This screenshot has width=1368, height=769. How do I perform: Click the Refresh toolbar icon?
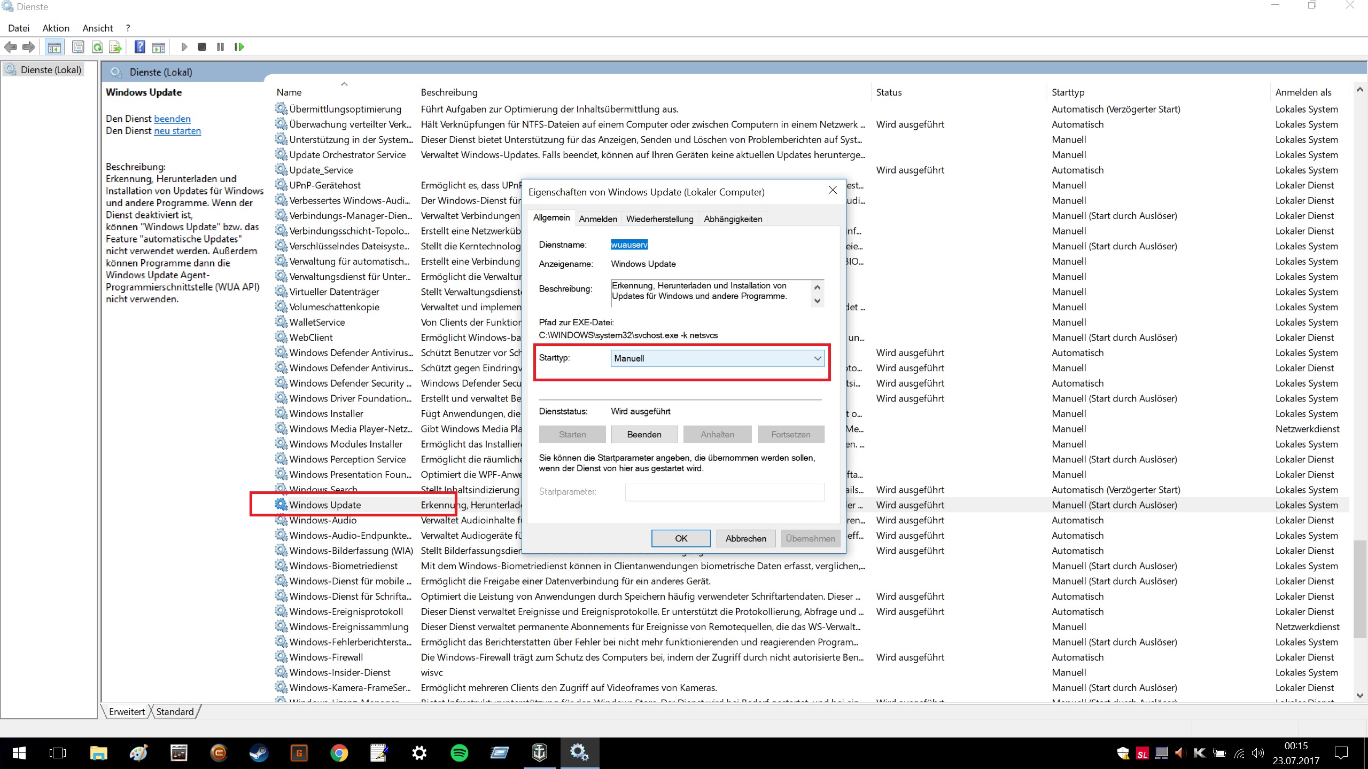click(x=97, y=47)
